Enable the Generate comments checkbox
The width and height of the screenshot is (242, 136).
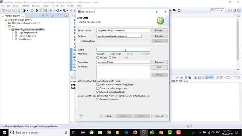[98, 99]
